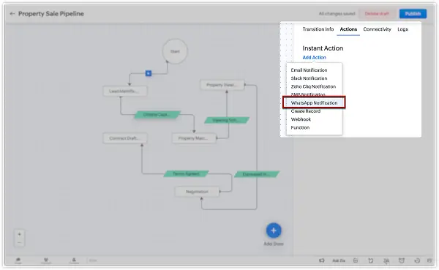Screen dimensions: 439x270
Task: Open the Logs tab
Action: pyautogui.click(x=402, y=29)
